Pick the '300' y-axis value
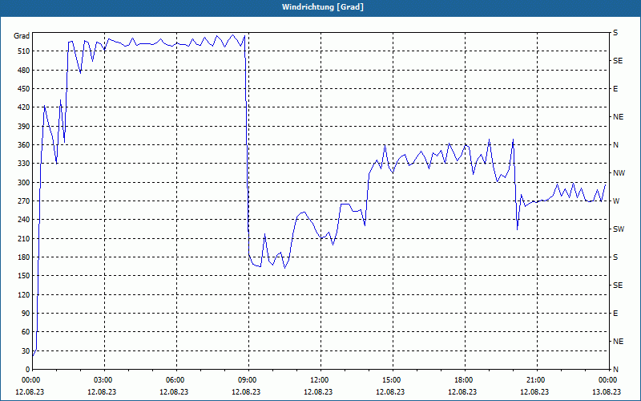Screen dimensions: 641x401 pos(23,182)
